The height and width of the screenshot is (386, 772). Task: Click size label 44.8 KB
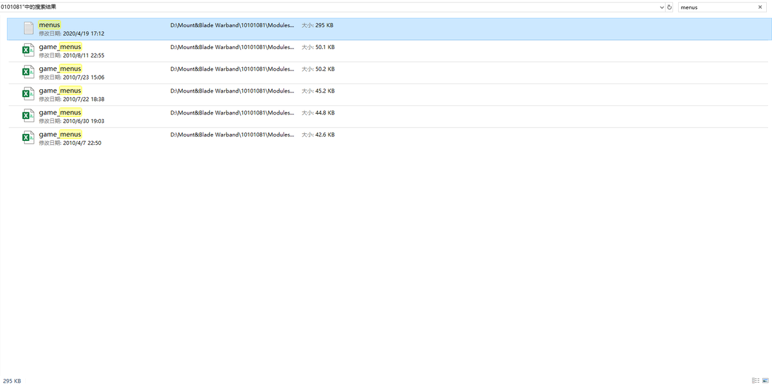coord(318,113)
